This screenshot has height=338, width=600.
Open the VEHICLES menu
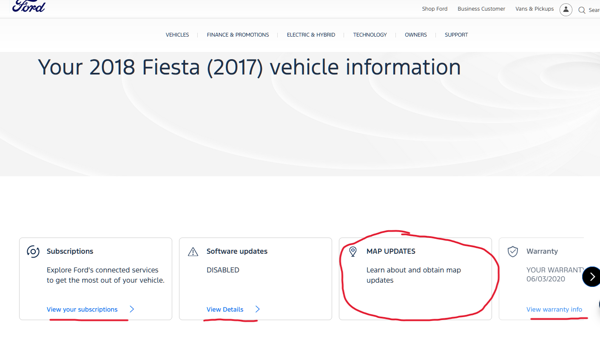click(x=177, y=35)
